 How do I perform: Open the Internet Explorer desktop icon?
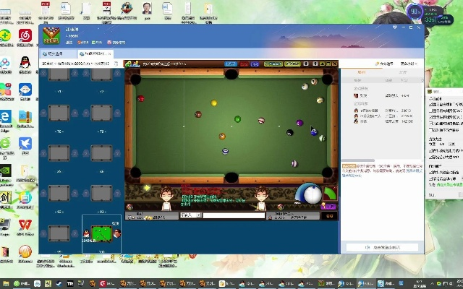[6, 116]
